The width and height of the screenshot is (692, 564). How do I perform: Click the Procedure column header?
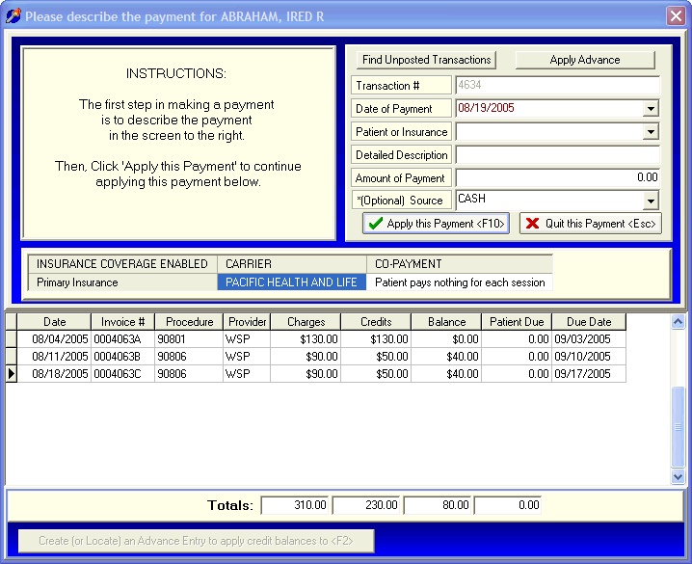pyautogui.click(x=189, y=322)
